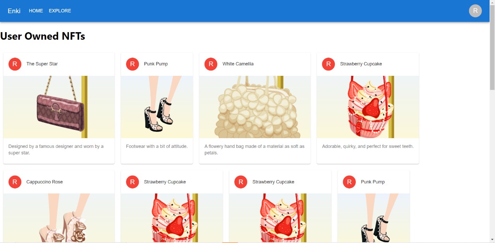Screen dimensions: 495x243
Task: Click the R avatar on White Camellia card
Action: click(x=211, y=64)
